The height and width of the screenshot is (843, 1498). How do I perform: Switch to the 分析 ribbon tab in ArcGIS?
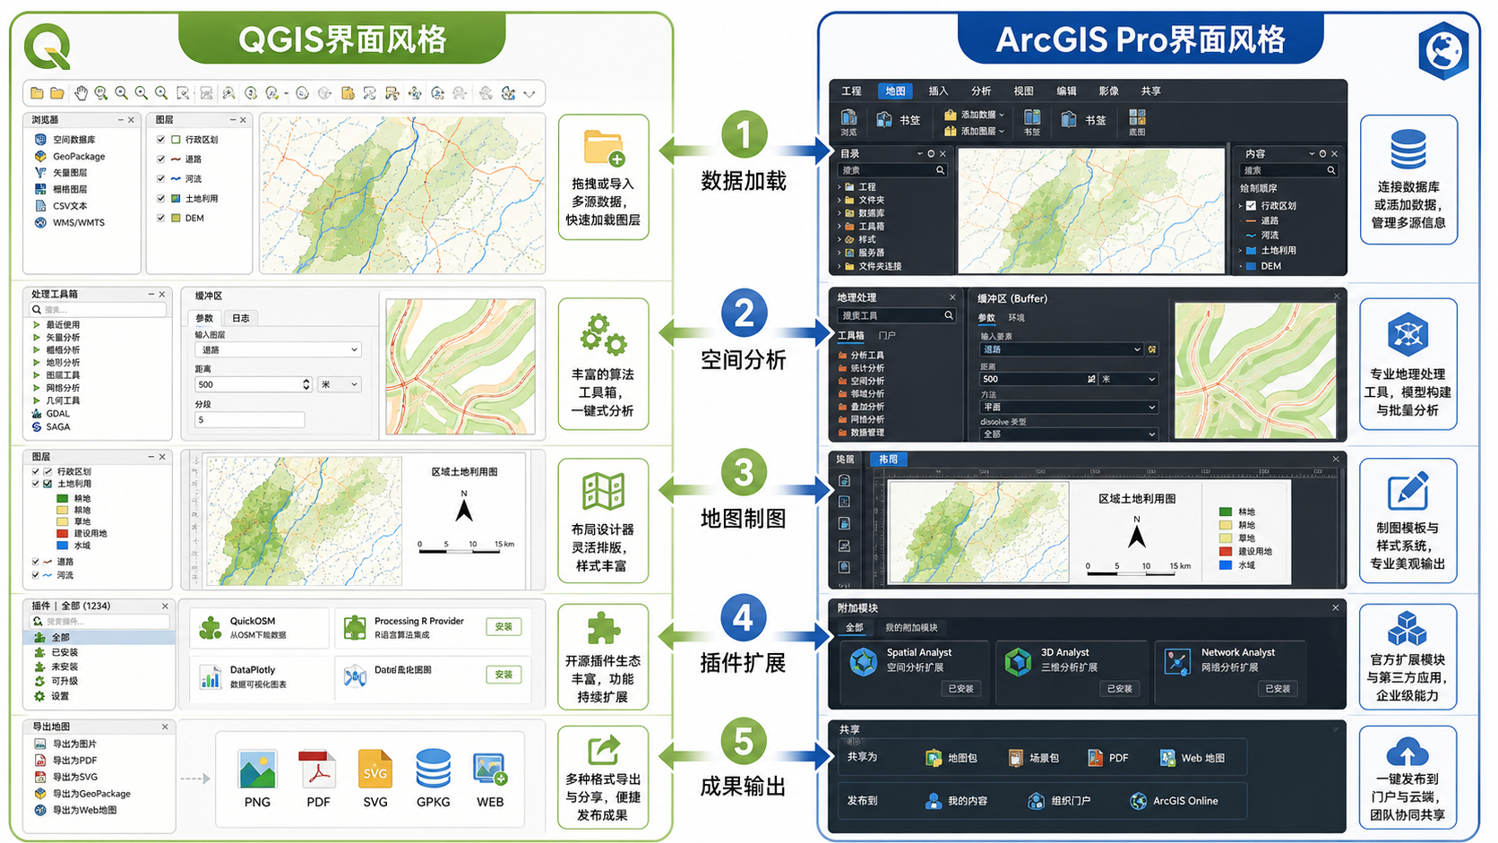click(x=981, y=90)
